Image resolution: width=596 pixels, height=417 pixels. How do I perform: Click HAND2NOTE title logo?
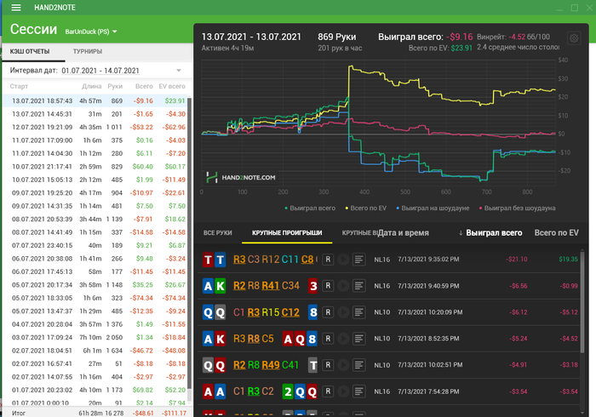pyautogui.click(x=54, y=8)
